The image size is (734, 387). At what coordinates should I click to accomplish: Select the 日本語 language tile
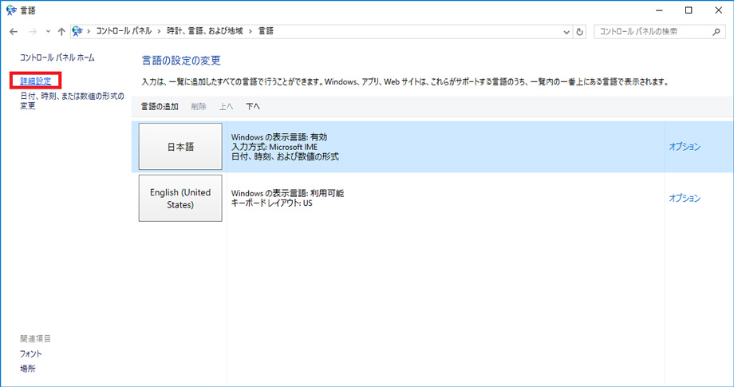180,147
